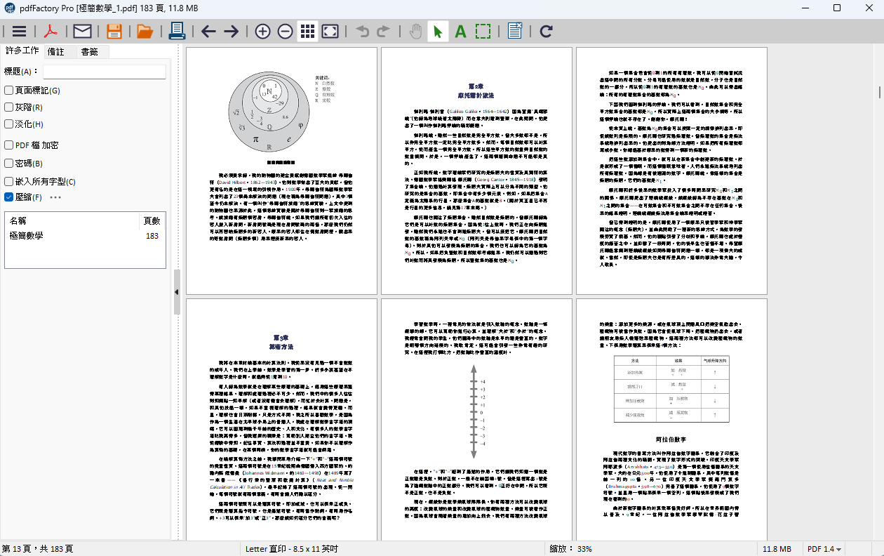The width and height of the screenshot is (884, 556).
Task: Select the page thumbnail with 阿拉伯數字 table
Action: pos(671,420)
